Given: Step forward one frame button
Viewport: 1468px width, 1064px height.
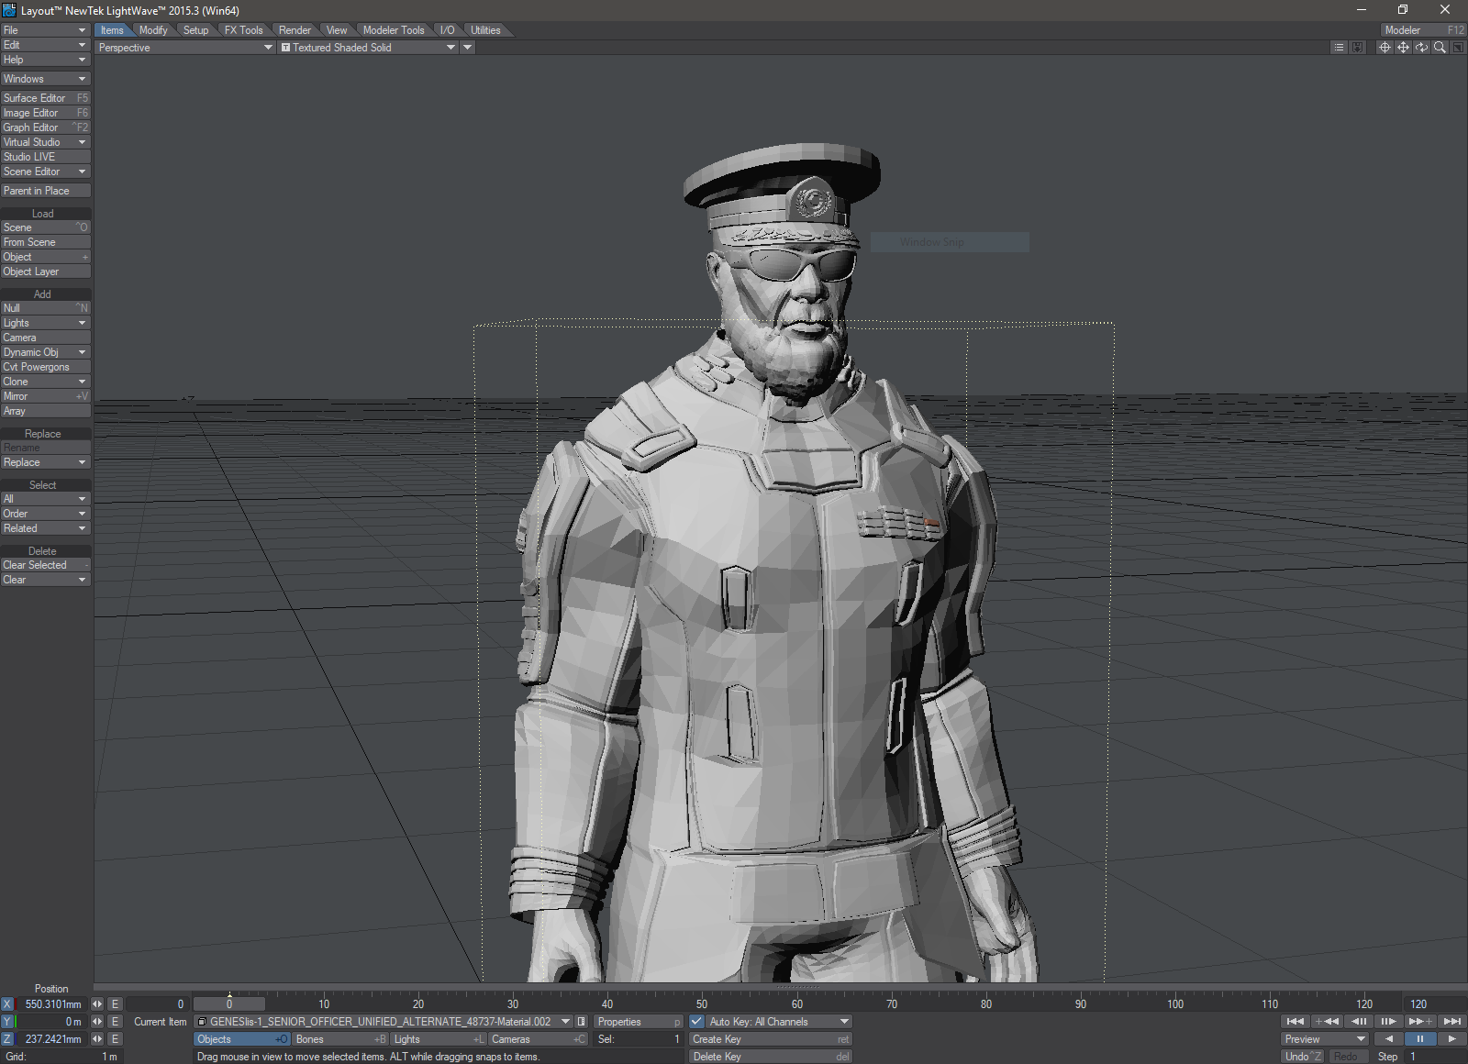Looking at the screenshot, I should click(1388, 1022).
